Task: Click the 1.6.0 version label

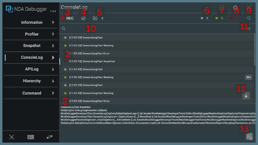Action: pyautogui.click(x=53, y=11)
